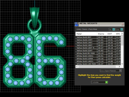129x97 pixels.
Task: Select the Yellow Gold:22KY row
Action: tap(98, 51)
